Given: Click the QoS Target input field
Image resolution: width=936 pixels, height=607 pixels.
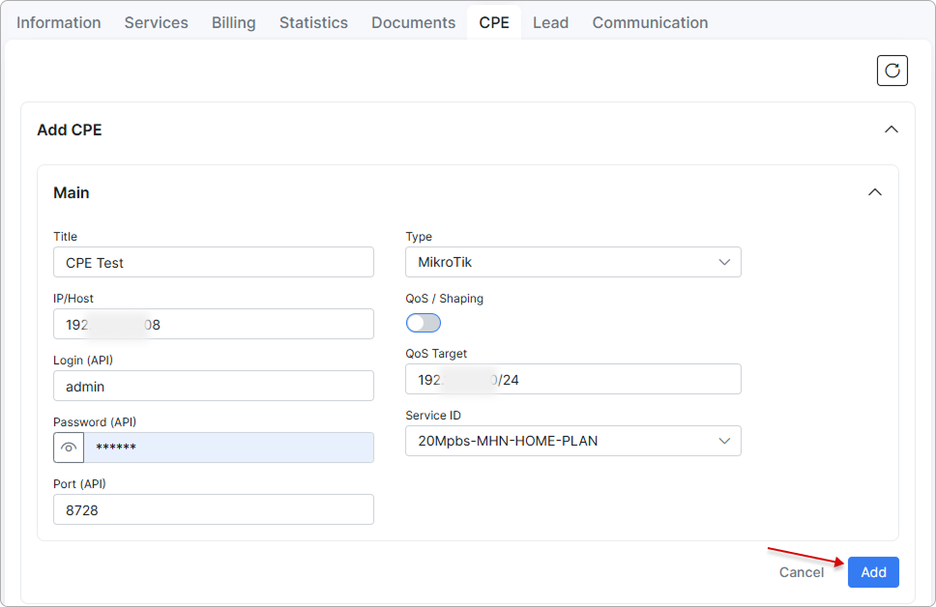Looking at the screenshot, I should click(573, 379).
